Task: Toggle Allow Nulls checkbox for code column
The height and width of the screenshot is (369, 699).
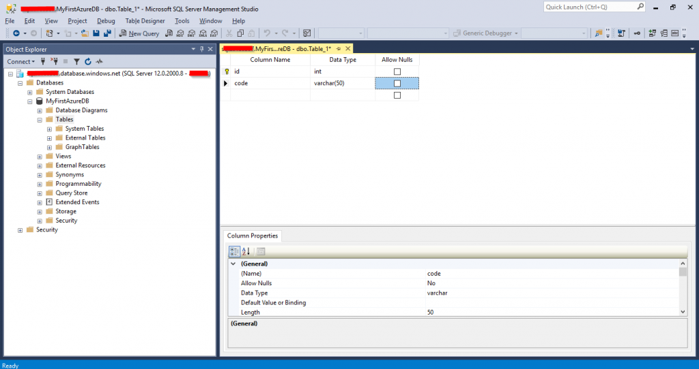Action: pyautogui.click(x=397, y=84)
